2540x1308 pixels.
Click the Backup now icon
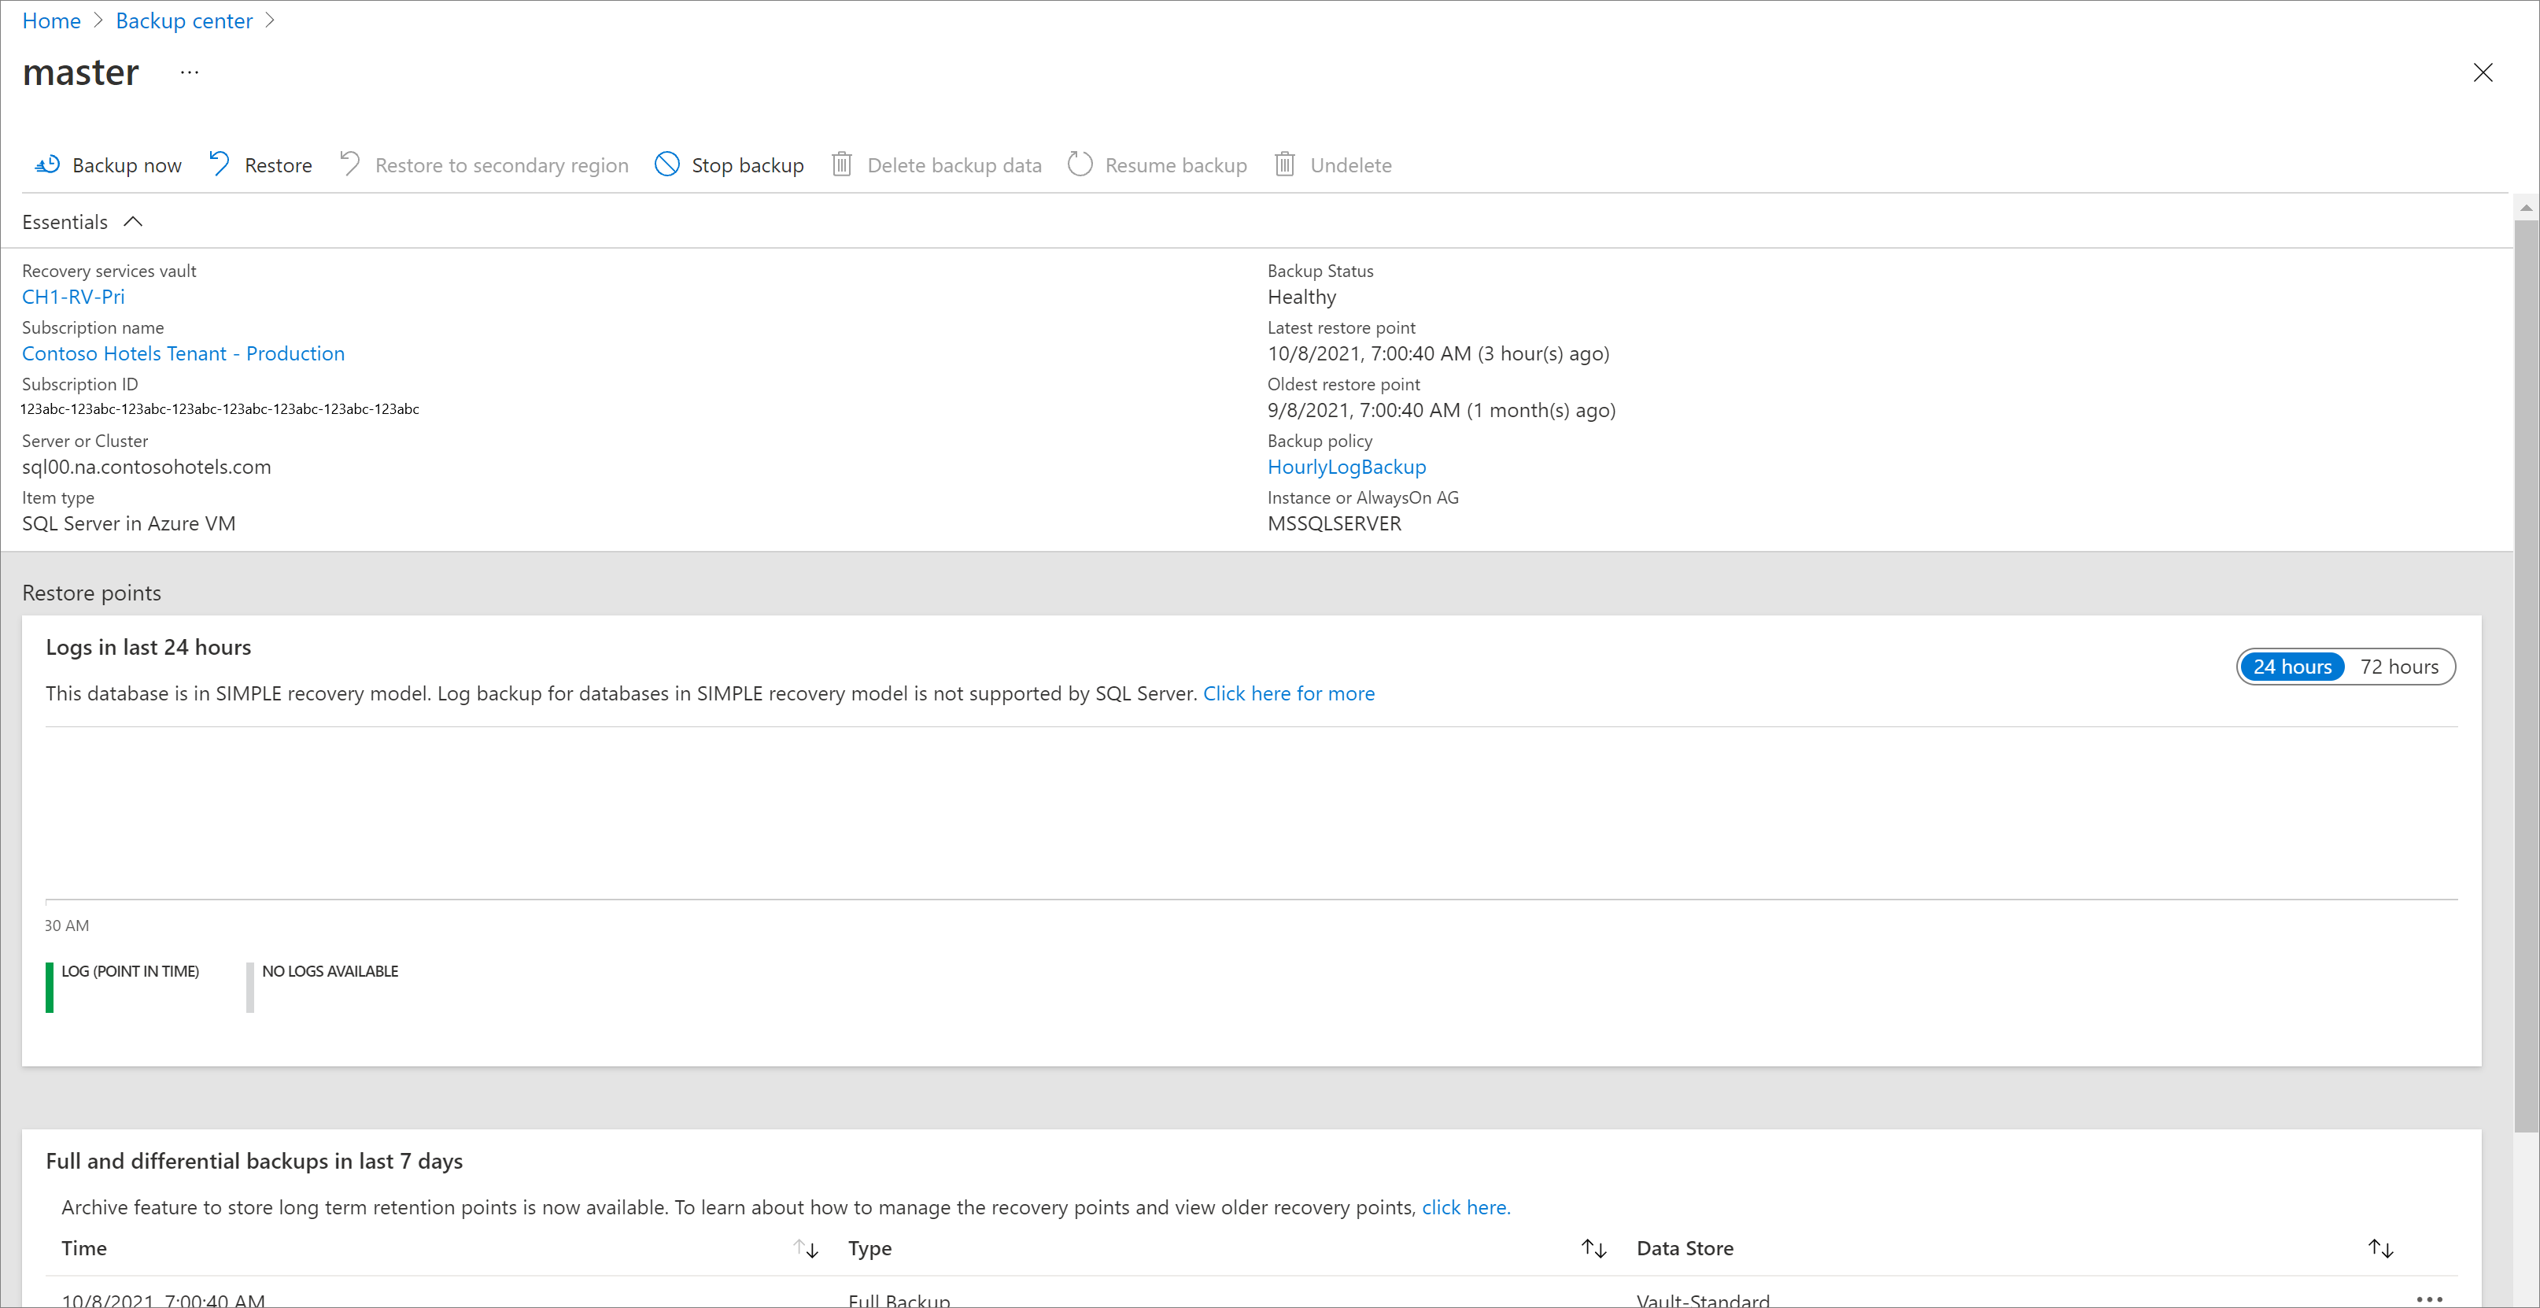pyautogui.click(x=45, y=164)
